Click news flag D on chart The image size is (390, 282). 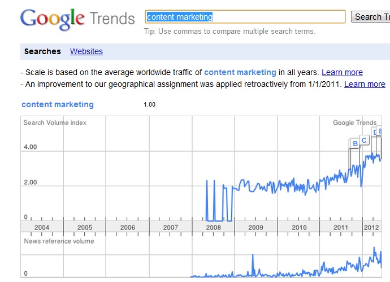(x=374, y=132)
